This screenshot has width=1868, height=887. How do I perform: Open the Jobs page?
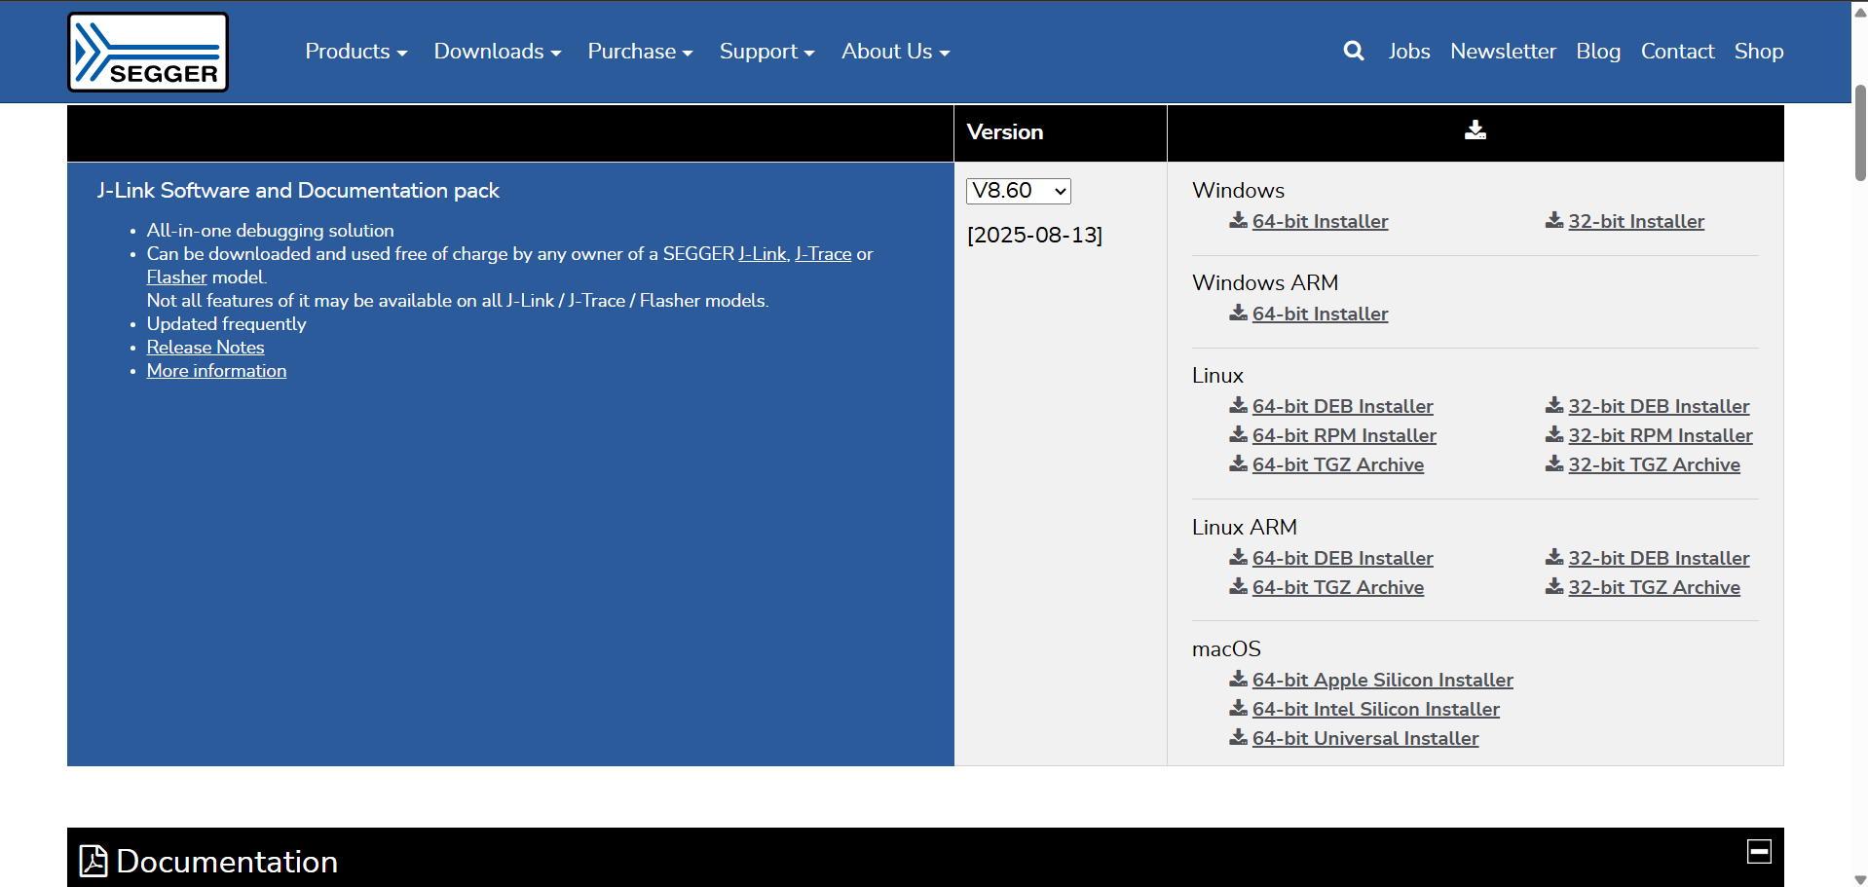point(1409,52)
